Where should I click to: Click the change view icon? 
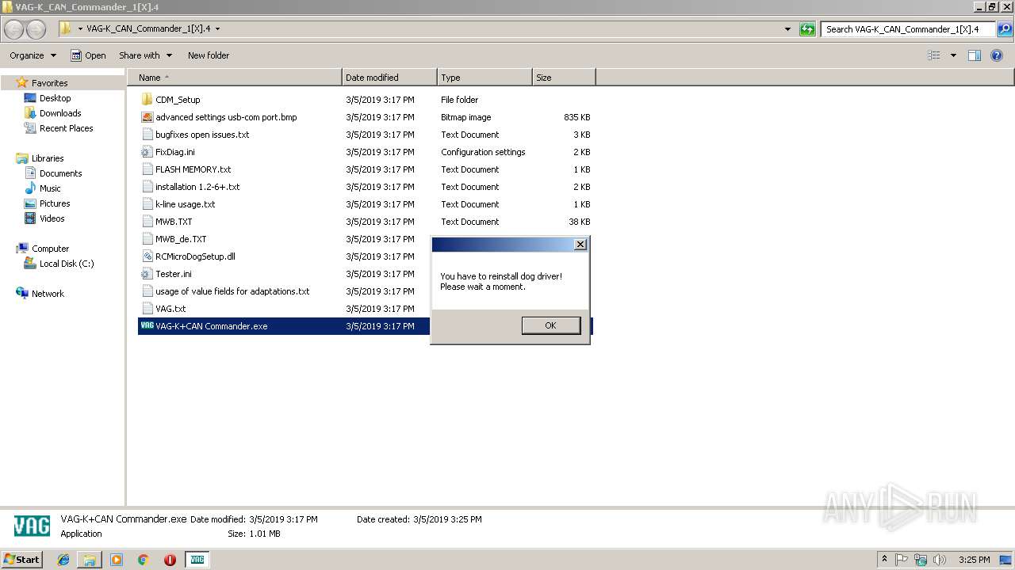[x=934, y=55]
